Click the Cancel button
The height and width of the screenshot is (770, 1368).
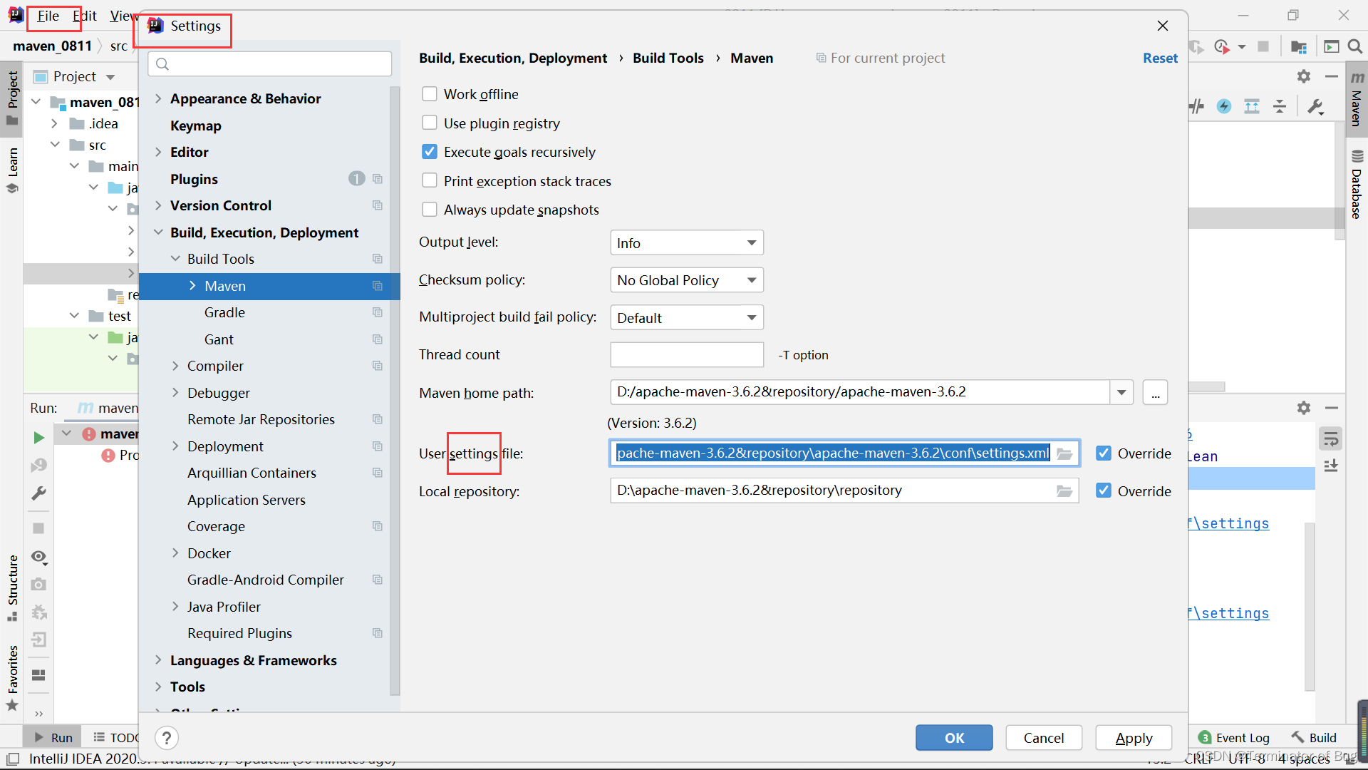(1044, 738)
